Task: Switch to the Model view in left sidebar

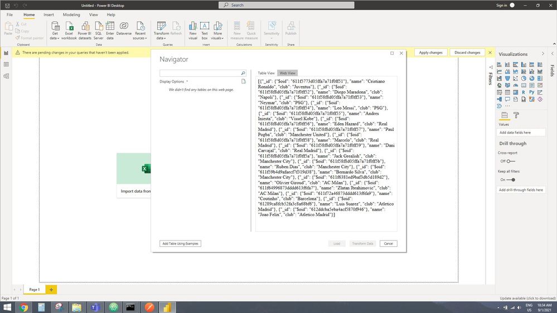Action: (6, 76)
